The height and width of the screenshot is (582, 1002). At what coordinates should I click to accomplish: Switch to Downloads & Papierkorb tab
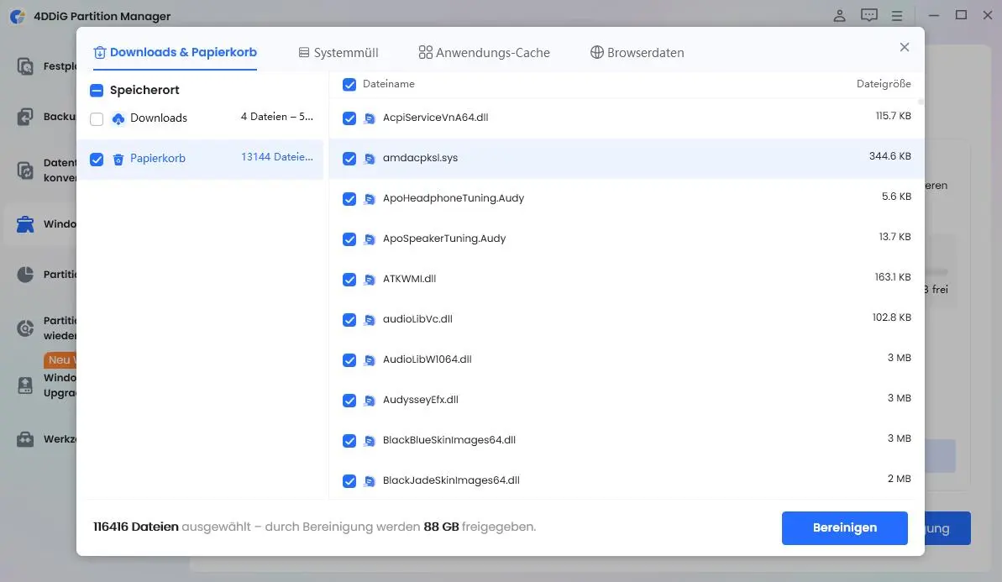point(175,52)
